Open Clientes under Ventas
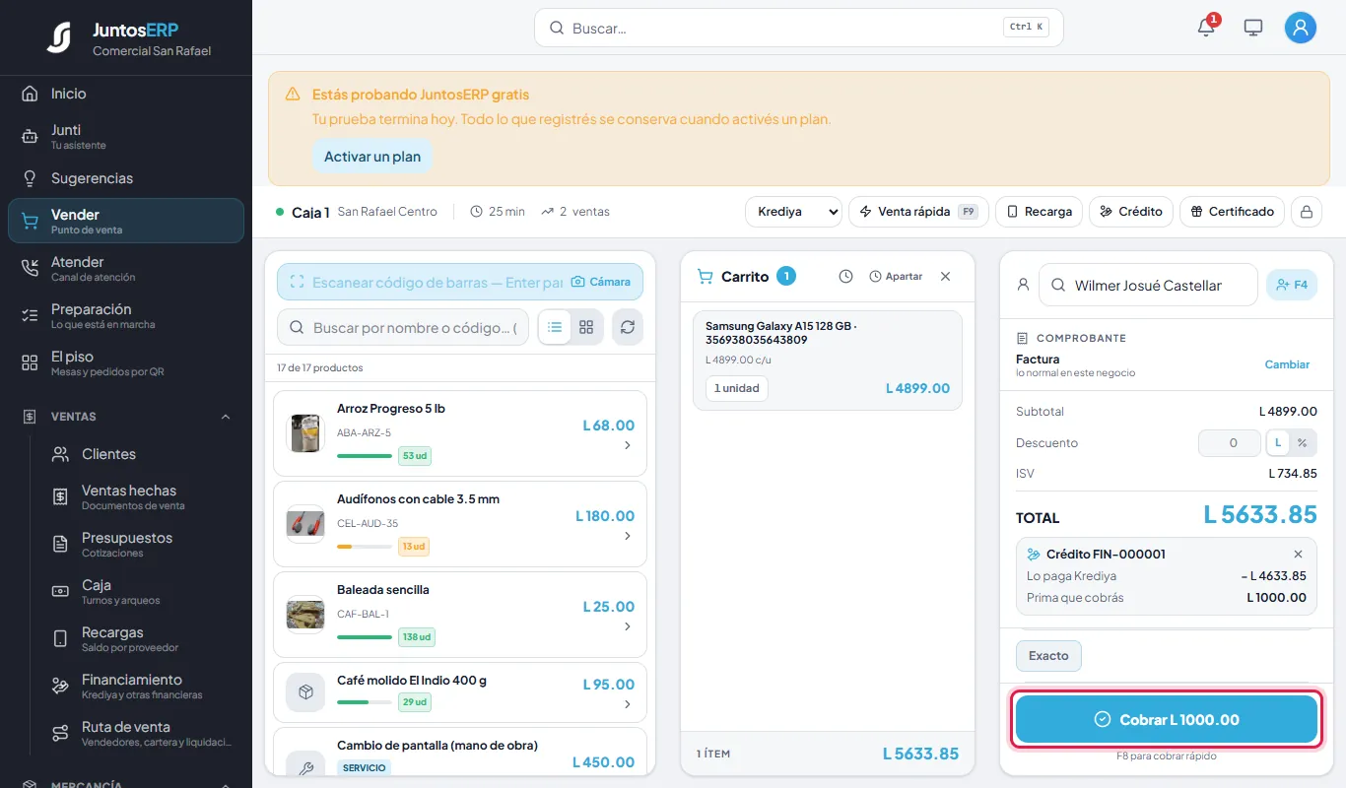This screenshot has height=788, width=1346. (x=142, y=454)
